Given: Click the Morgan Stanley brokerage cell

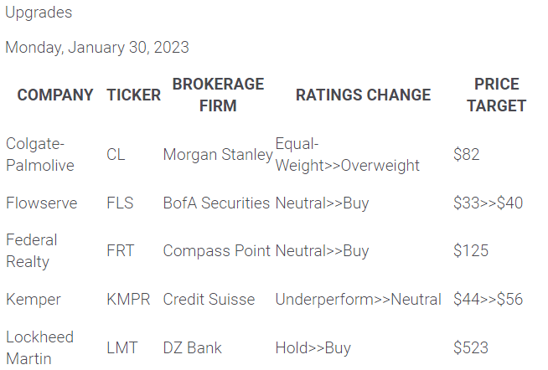Looking at the screenshot, I should (x=218, y=154).
